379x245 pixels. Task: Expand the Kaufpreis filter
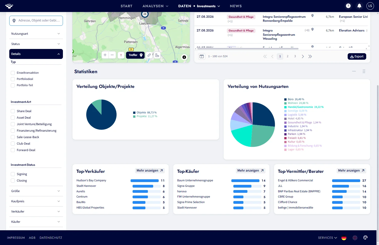pyautogui.click(x=36, y=201)
